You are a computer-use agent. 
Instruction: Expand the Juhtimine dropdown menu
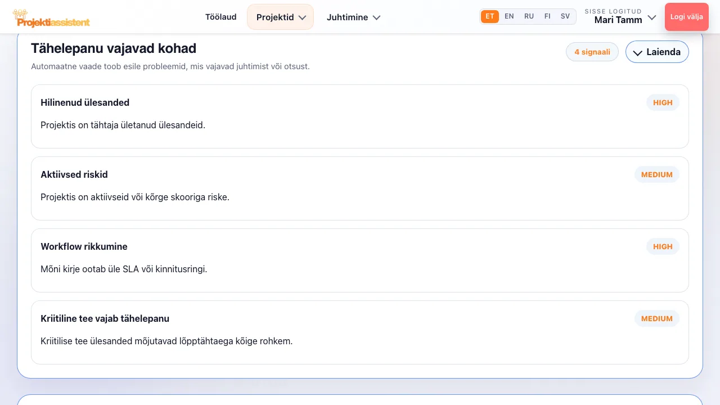coord(353,17)
